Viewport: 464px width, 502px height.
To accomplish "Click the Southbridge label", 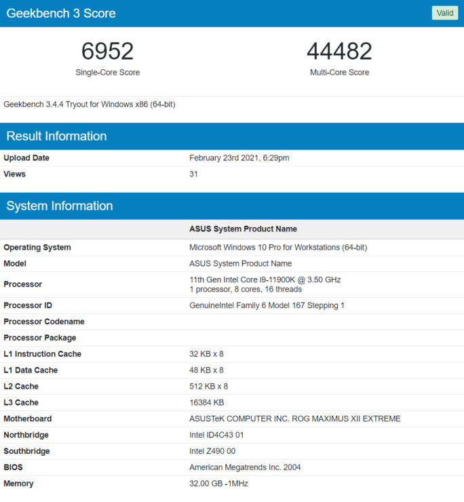I will coord(26,451).
